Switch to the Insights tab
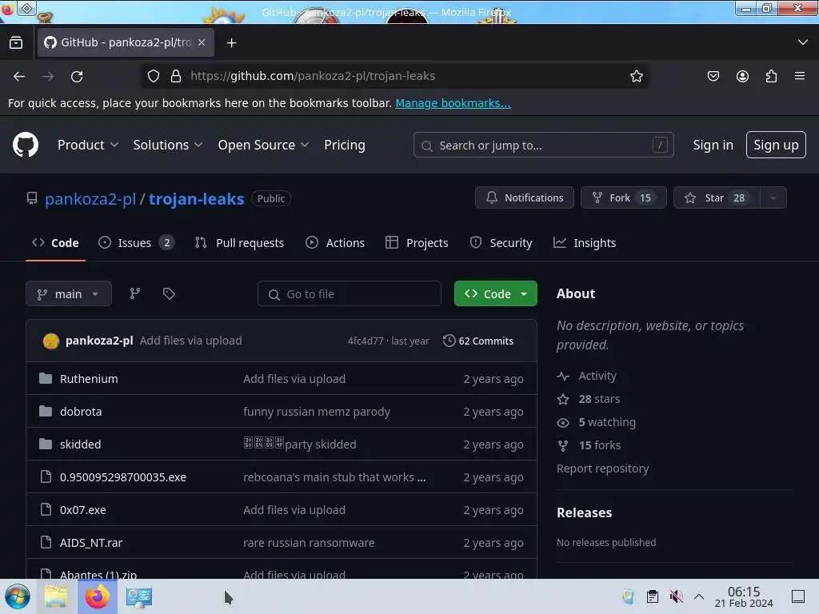This screenshot has height=614, width=819. click(585, 243)
